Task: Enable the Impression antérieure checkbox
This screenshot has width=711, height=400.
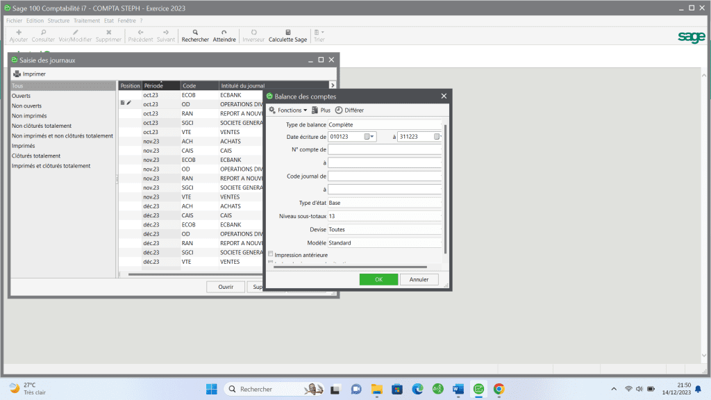Action: [x=271, y=255]
